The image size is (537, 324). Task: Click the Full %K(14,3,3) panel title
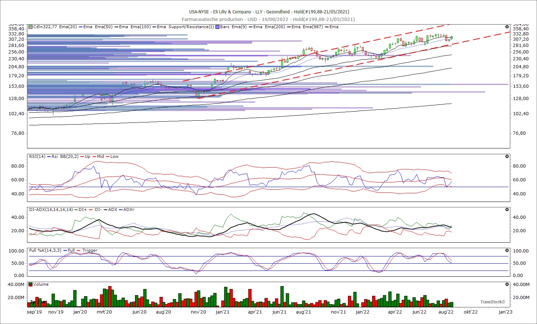pos(45,250)
